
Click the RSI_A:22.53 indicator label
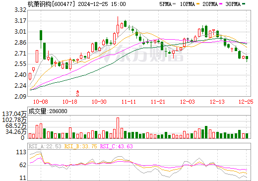coord(45,146)
